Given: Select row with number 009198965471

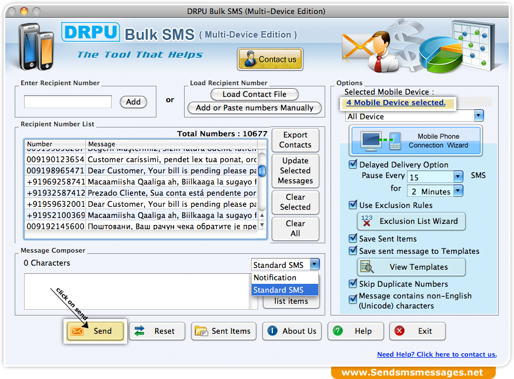Looking at the screenshot, I should [141, 170].
